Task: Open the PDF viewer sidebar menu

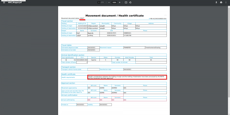Action: (4, 3)
